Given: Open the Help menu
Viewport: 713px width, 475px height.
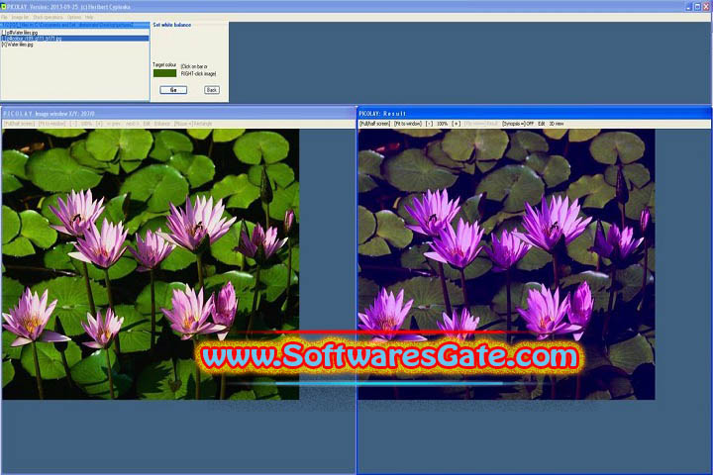Looking at the screenshot, I should point(89,17).
